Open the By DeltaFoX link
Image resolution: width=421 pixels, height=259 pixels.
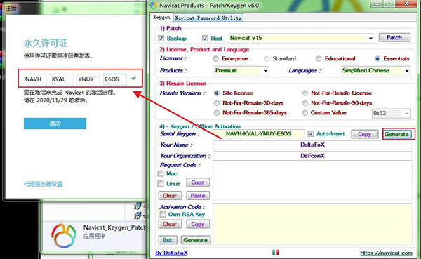coord(171,253)
